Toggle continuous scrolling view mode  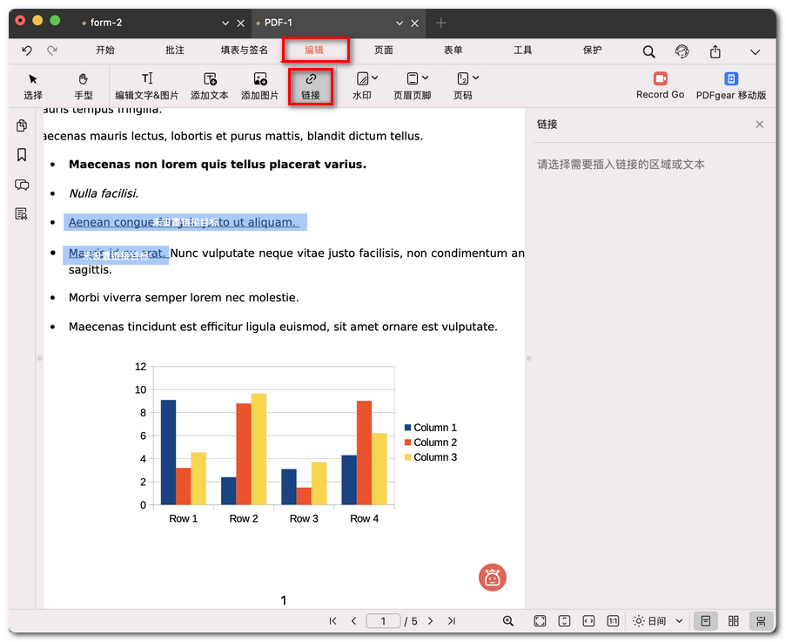[761, 621]
